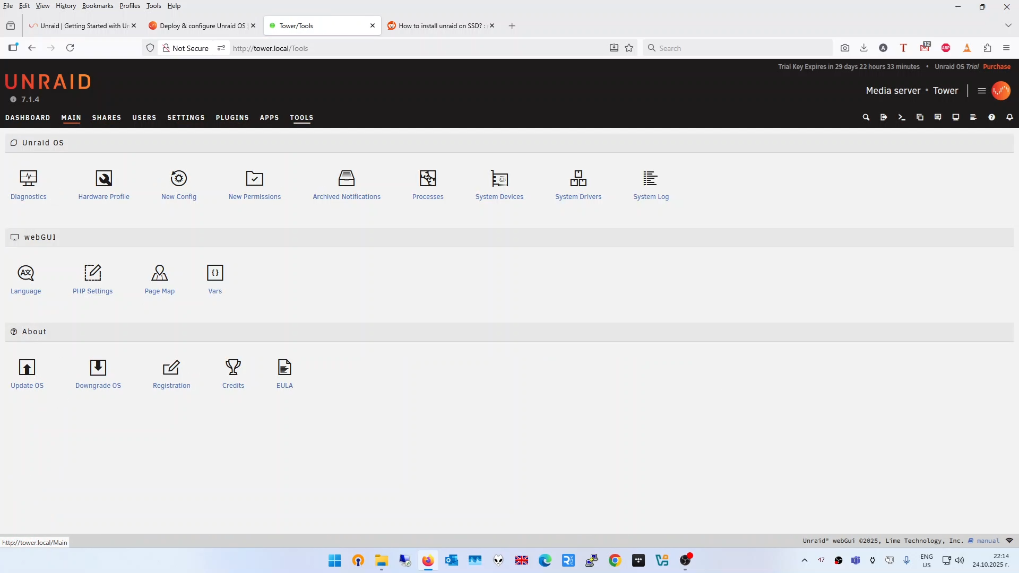1019x573 pixels.
Task: Open the Bookmarks menu in Firefox
Action: [98, 6]
